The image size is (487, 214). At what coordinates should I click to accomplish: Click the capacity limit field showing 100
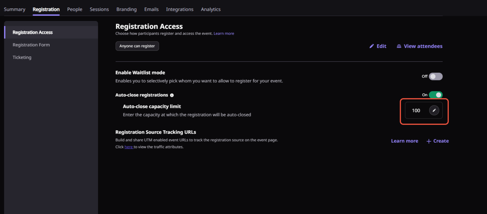coord(416,110)
